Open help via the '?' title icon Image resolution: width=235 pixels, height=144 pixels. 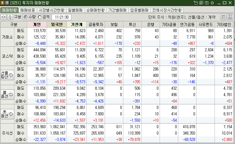click(x=7, y=3)
